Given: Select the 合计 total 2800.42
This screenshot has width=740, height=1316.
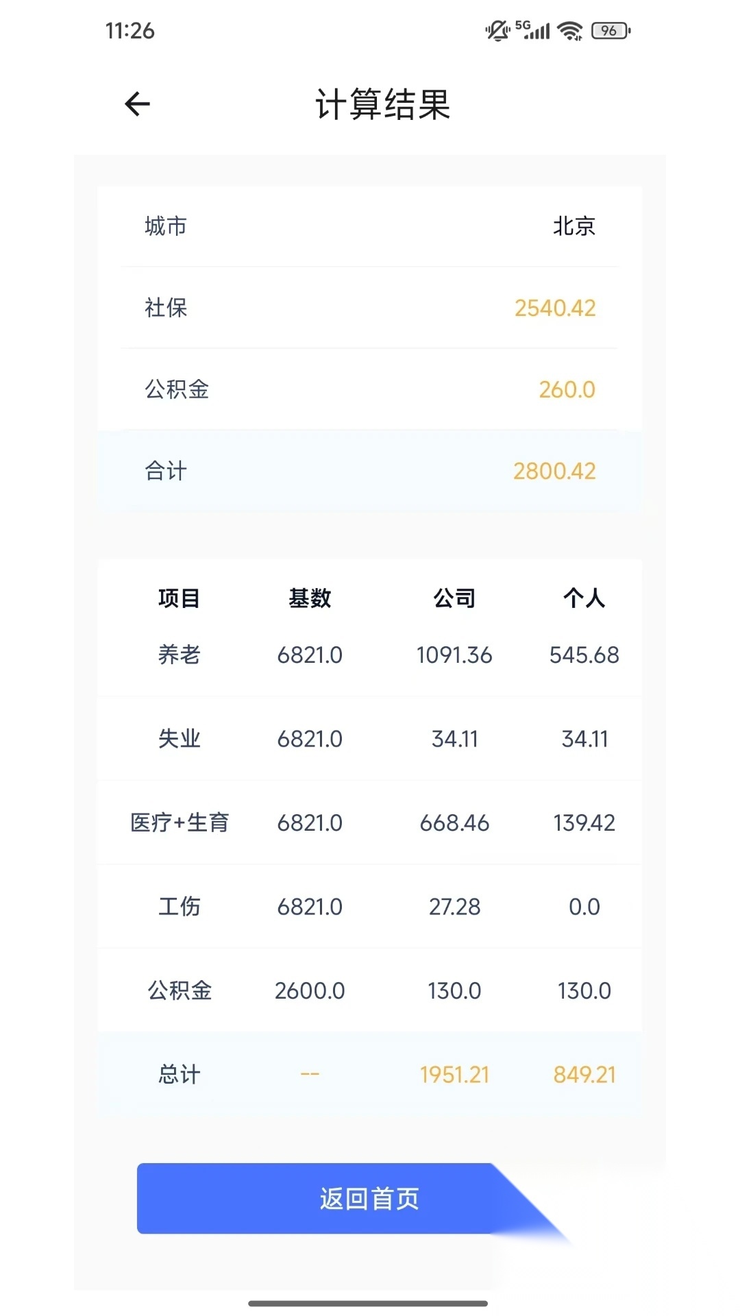Looking at the screenshot, I should [x=554, y=472].
